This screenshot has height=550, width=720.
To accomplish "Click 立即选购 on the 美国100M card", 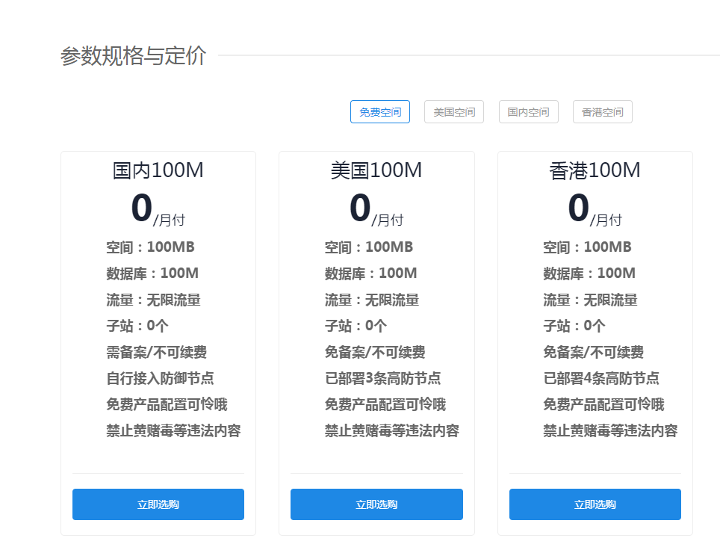I will 376,504.
